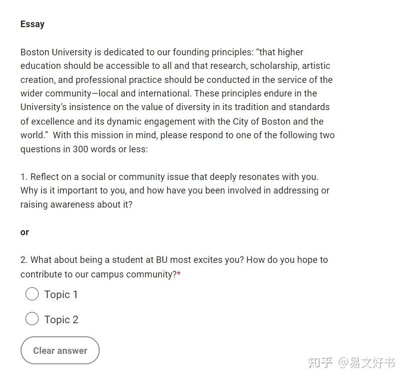The height and width of the screenshot is (379, 405).
Task: Select the Topic 2 radio button
Action: (32, 319)
